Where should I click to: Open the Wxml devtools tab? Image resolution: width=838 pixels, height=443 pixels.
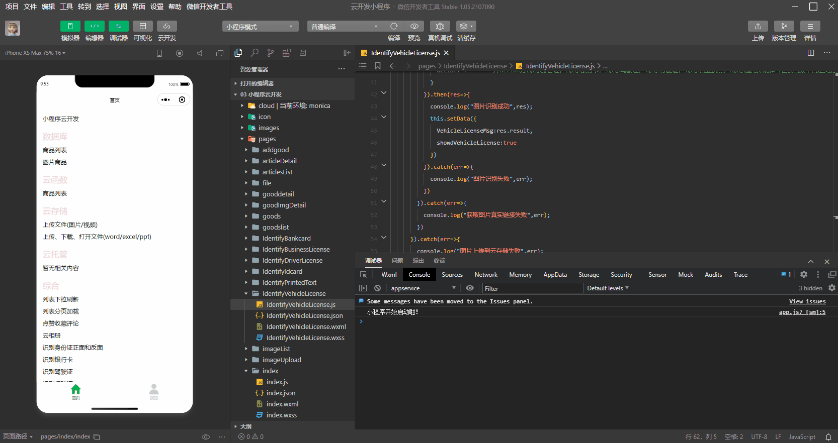[389, 275]
